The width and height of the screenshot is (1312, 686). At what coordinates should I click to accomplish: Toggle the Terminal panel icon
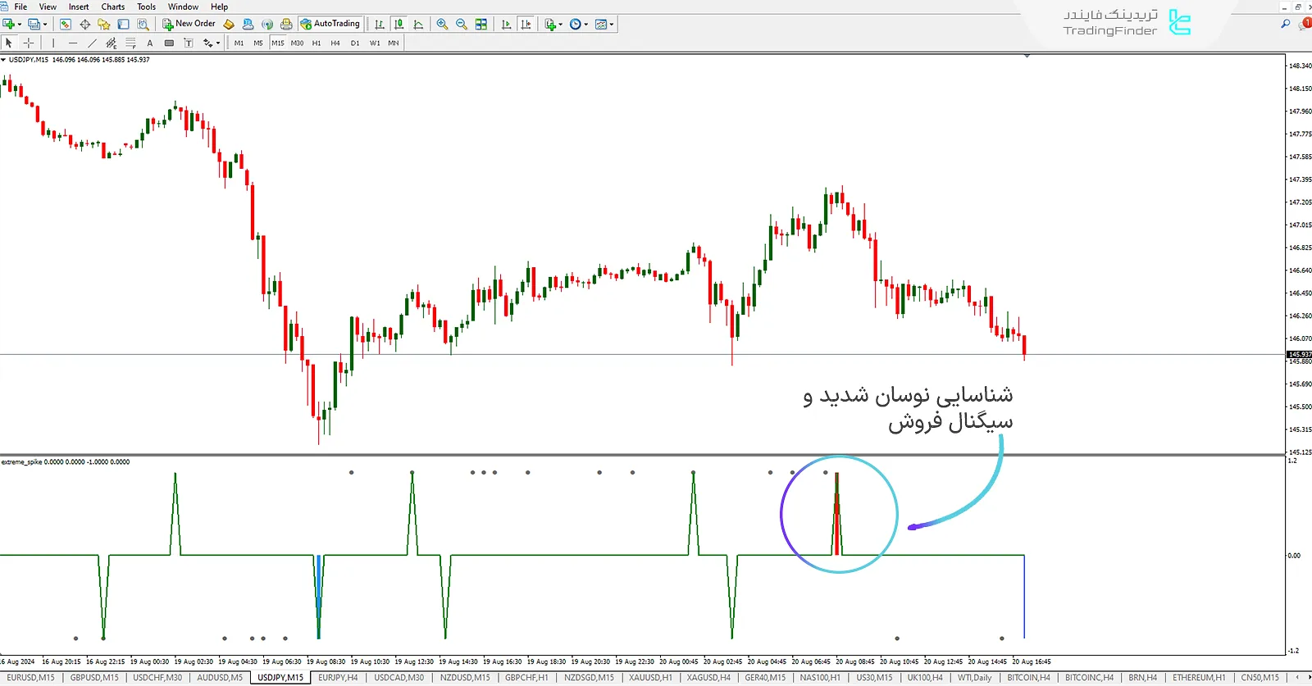123,24
